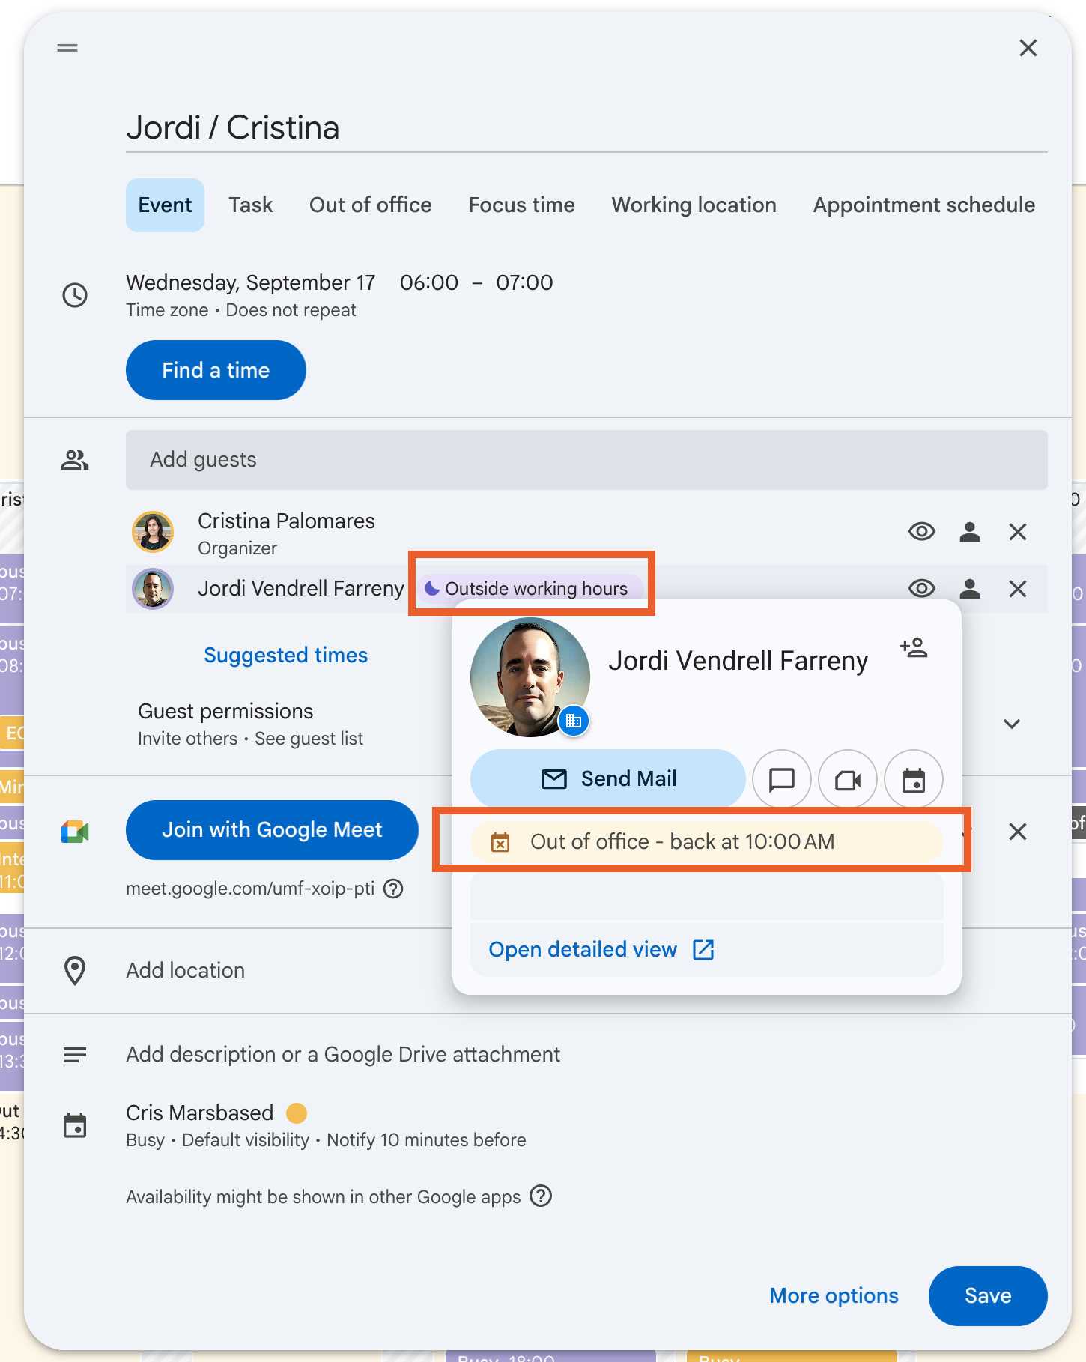Close the event creation dialog
The image size is (1086, 1362).
(x=1028, y=48)
